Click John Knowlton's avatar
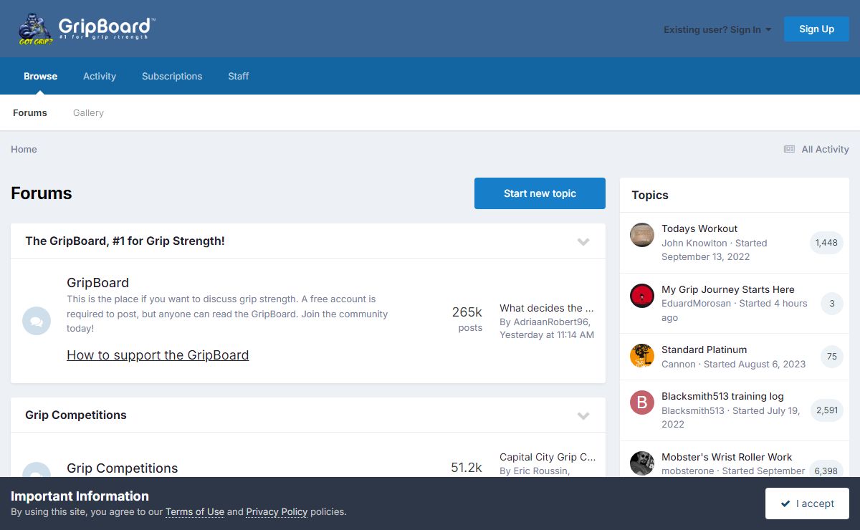This screenshot has height=530, width=860. click(642, 235)
